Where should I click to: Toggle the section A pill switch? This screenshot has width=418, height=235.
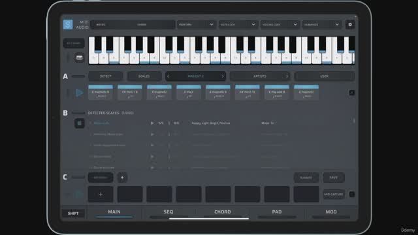(x=78, y=76)
